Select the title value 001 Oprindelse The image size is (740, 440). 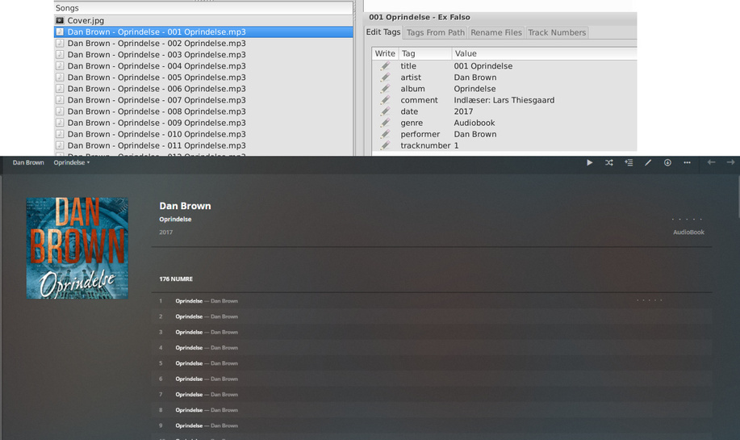pos(483,66)
